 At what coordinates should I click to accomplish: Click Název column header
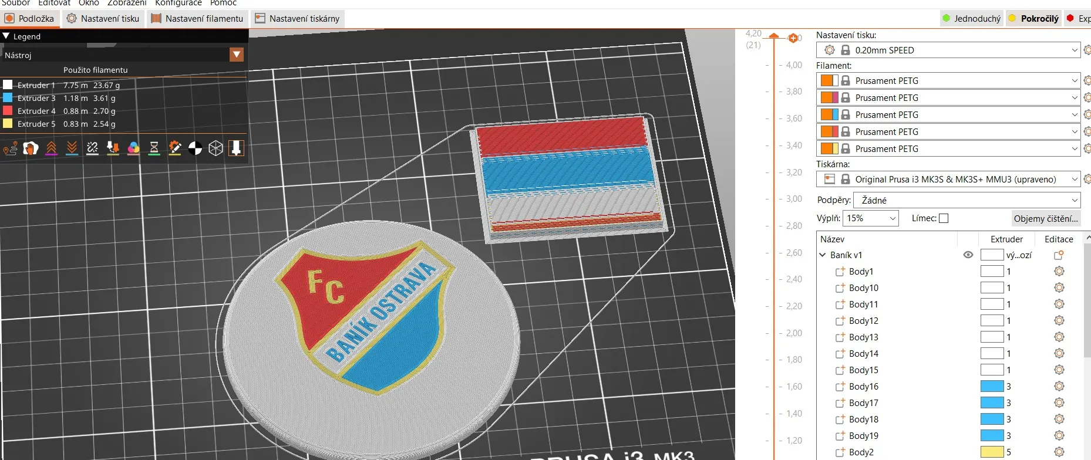pos(832,239)
